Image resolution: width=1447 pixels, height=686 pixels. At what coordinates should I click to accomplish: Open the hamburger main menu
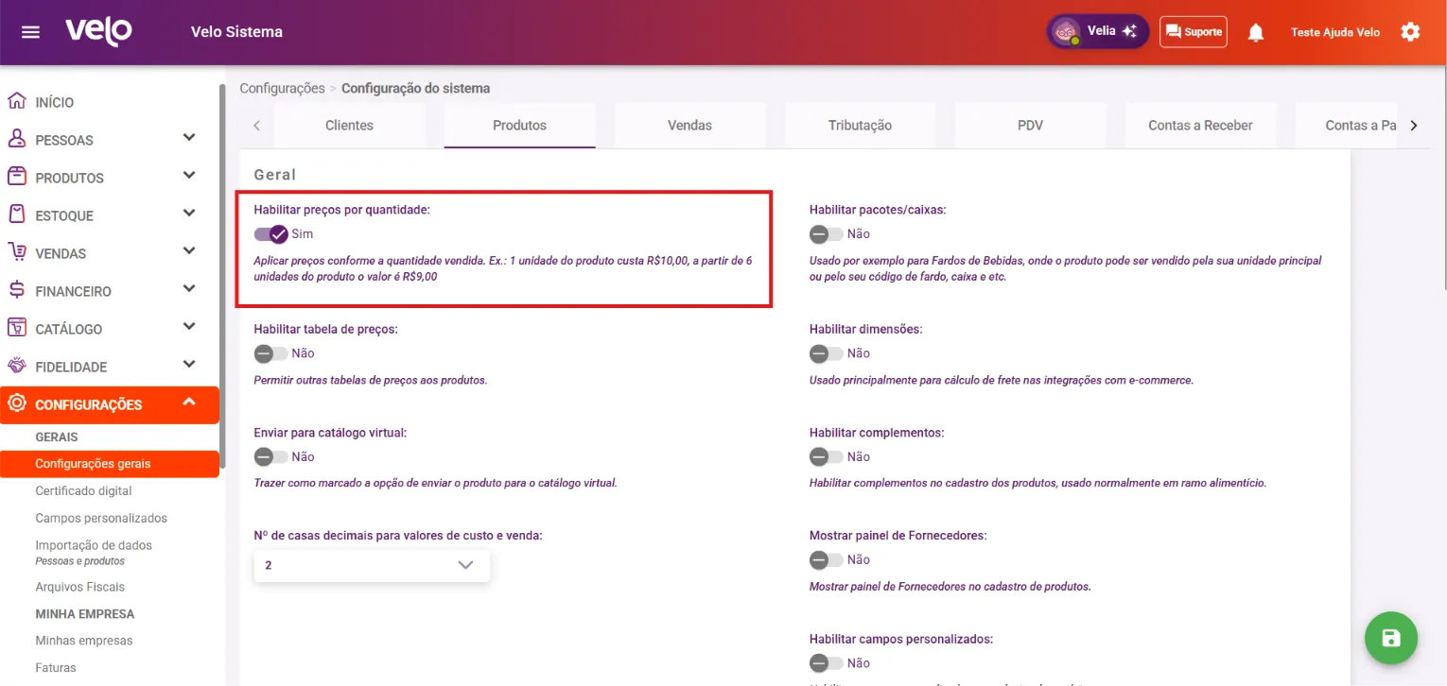(x=30, y=32)
